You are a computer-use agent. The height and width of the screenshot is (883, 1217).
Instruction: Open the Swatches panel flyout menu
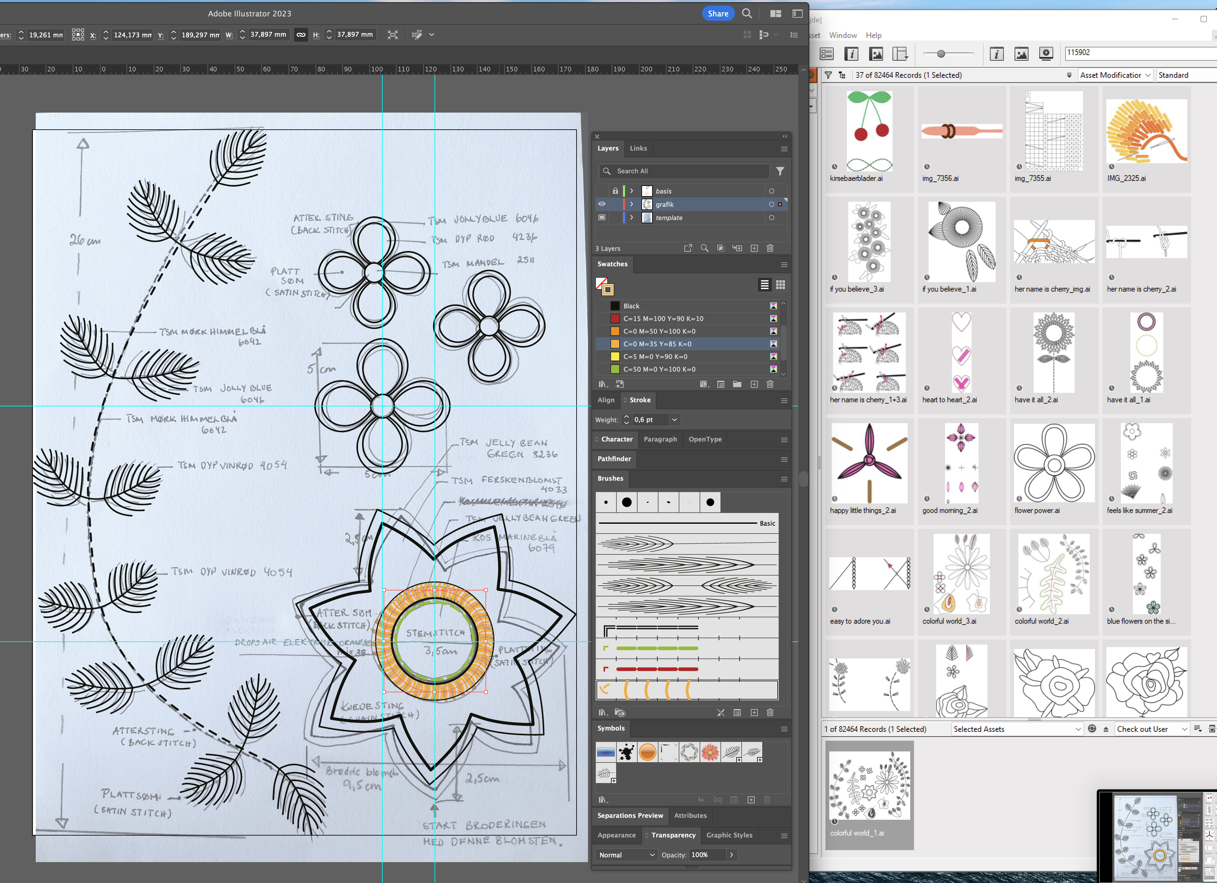(784, 264)
